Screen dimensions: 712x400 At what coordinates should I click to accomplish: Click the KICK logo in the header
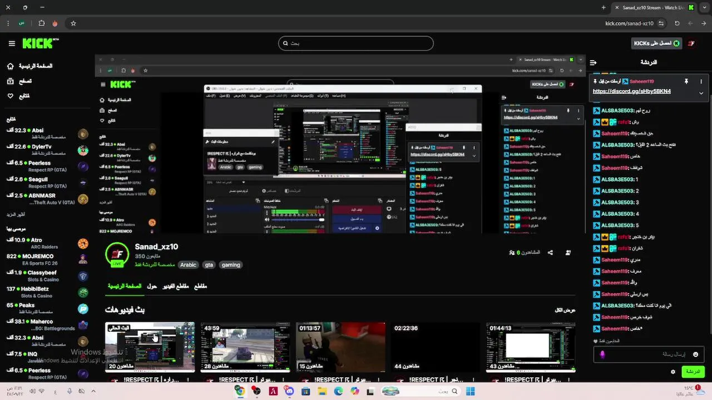click(41, 43)
